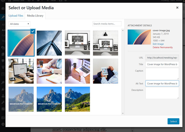Click the Delete Permanently link
185x132 pixels.
pos(163,47)
